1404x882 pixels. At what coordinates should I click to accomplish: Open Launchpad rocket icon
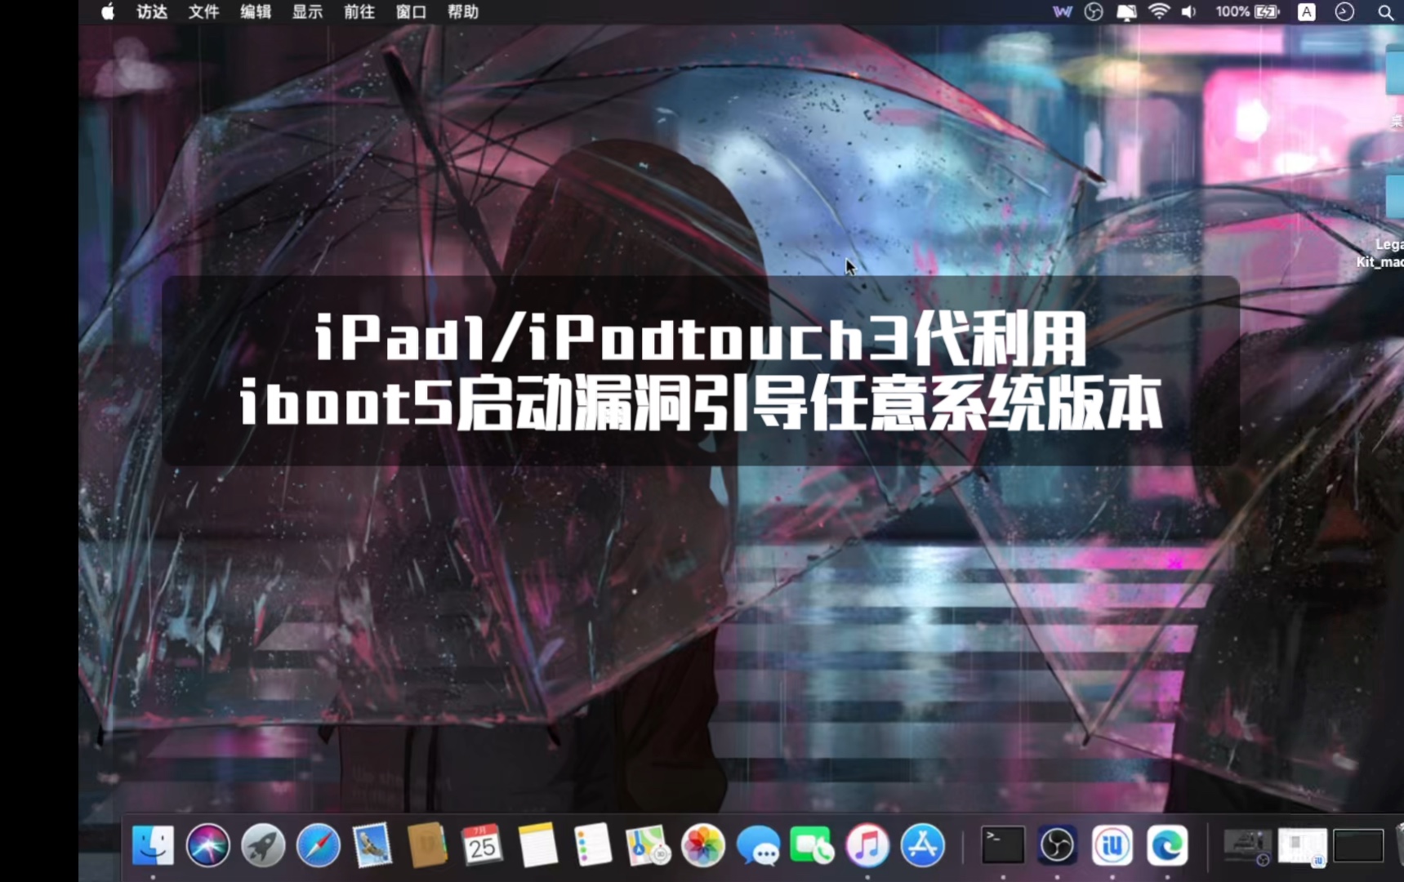(x=262, y=845)
